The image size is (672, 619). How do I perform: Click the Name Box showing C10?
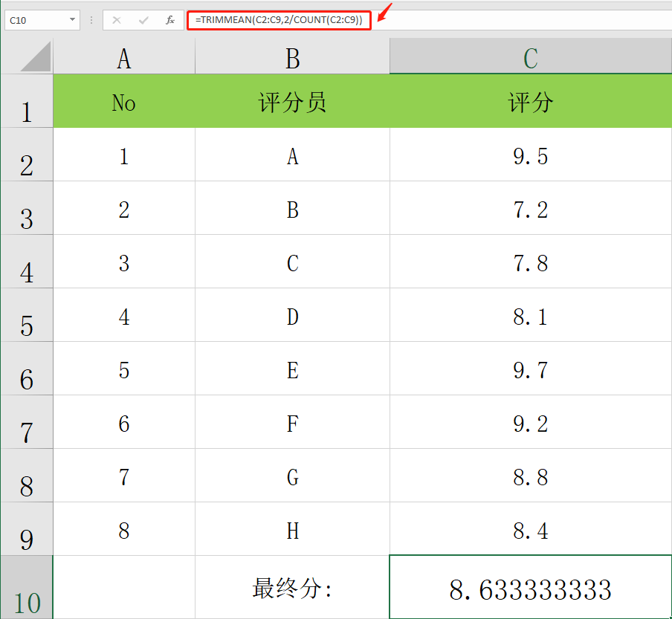tap(42, 20)
